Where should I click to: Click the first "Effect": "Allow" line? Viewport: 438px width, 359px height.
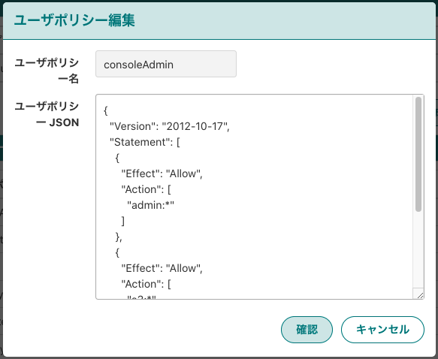[162, 173]
